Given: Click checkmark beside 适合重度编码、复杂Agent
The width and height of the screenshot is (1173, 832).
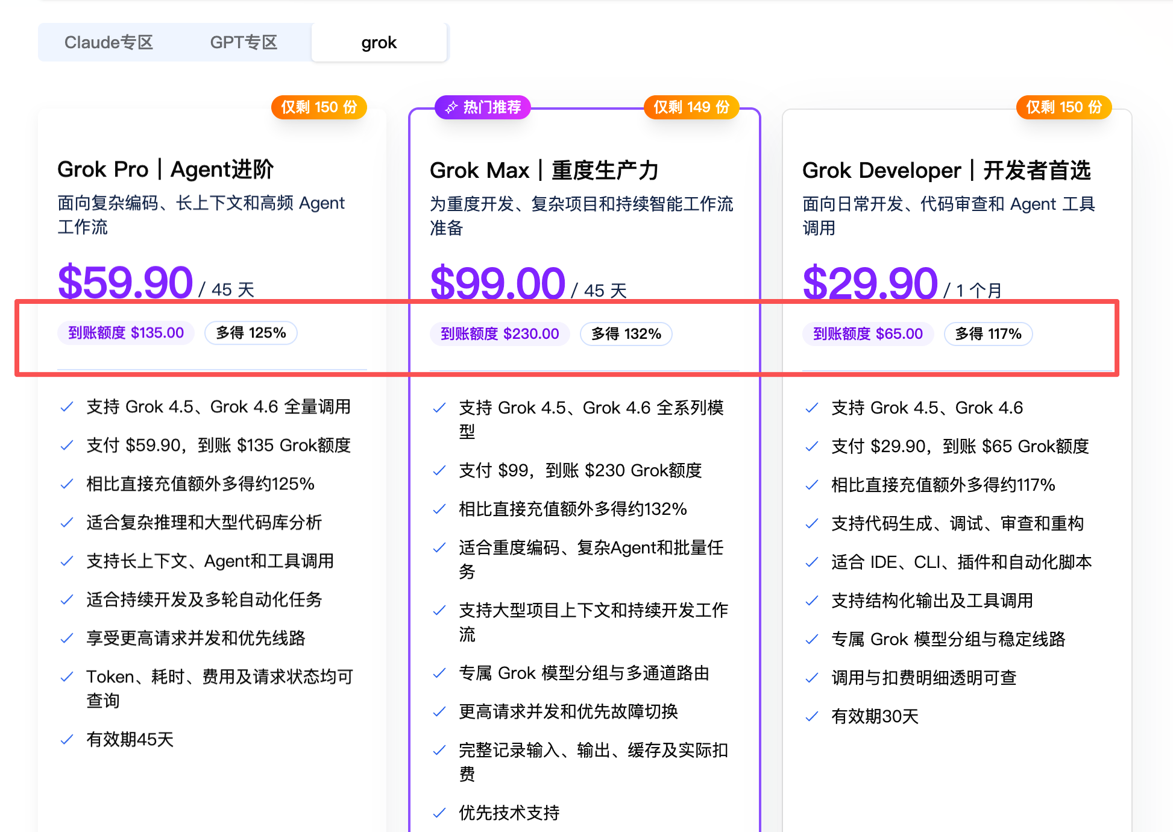Looking at the screenshot, I should pyautogui.click(x=439, y=548).
